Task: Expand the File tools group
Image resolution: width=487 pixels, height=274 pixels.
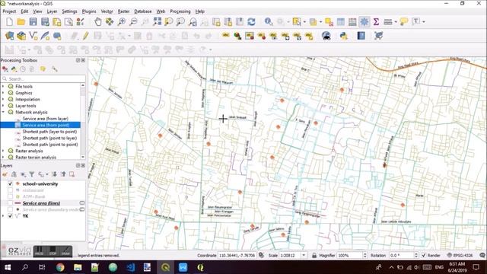Action: (x=3, y=86)
